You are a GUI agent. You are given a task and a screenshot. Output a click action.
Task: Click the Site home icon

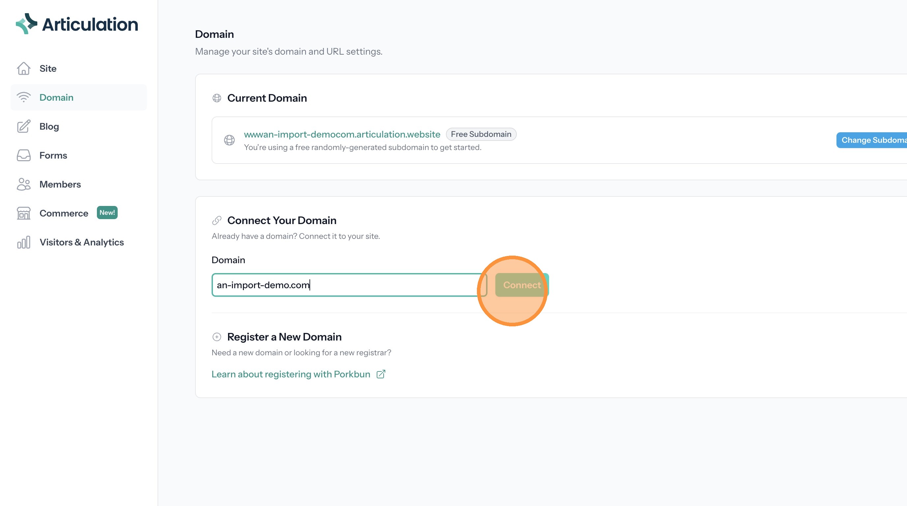point(24,68)
